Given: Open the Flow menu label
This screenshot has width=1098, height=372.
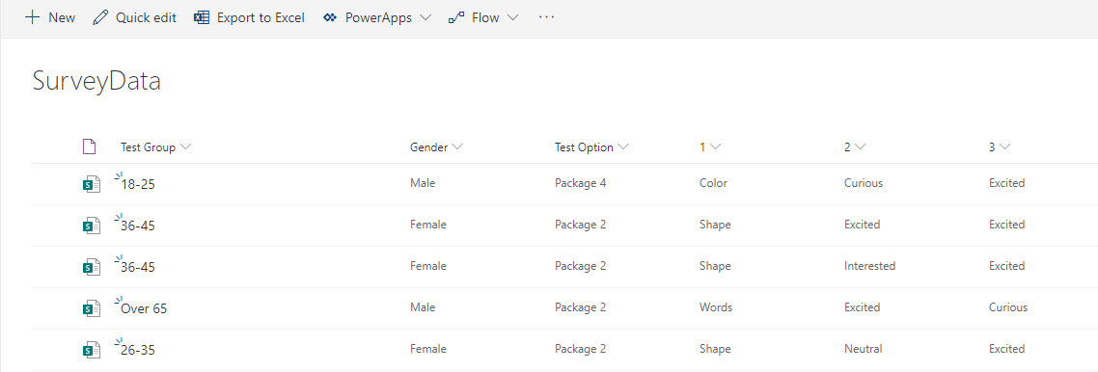Looking at the screenshot, I should (x=485, y=18).
